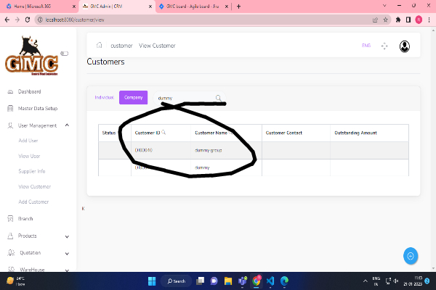Click the home icon in breadcrumb

(100, 46)
